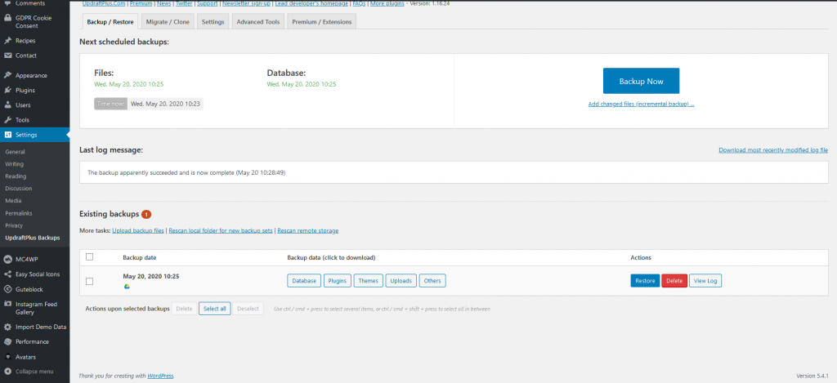This screenshot has height=383, width=837.
Task: Click the GDPR Cookie Consent lock icon
Action: [8, 18]
